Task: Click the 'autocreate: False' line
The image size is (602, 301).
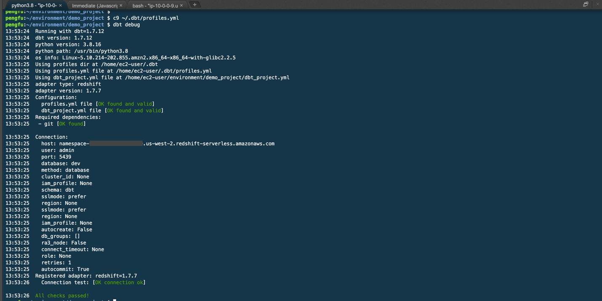Action: tap(67, 230)
